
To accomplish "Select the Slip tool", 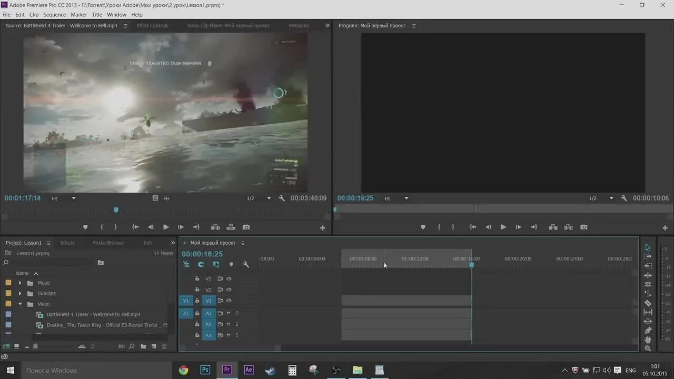I will pos(648,312).
